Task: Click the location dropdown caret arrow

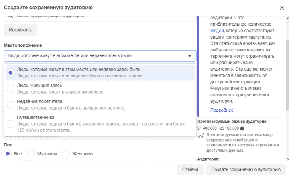Action: tap(189, 56)
